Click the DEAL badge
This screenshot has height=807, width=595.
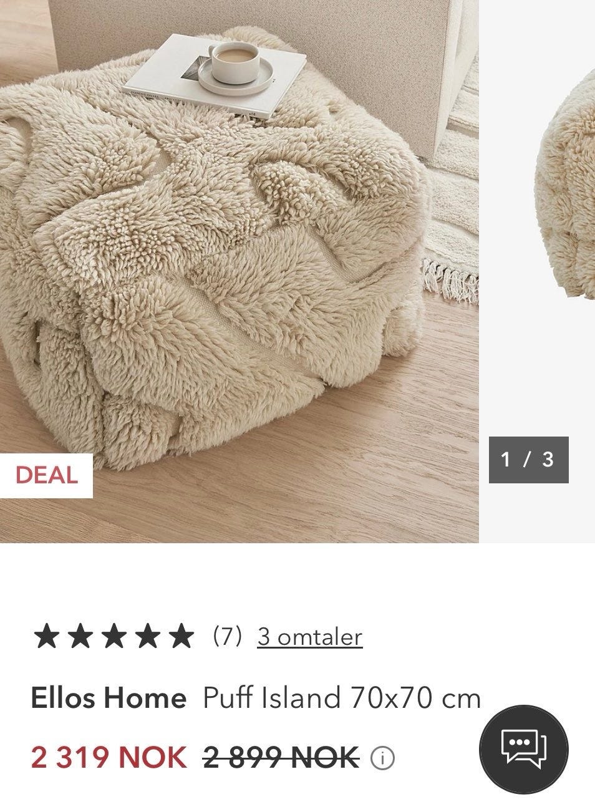(x=46, y=476)
